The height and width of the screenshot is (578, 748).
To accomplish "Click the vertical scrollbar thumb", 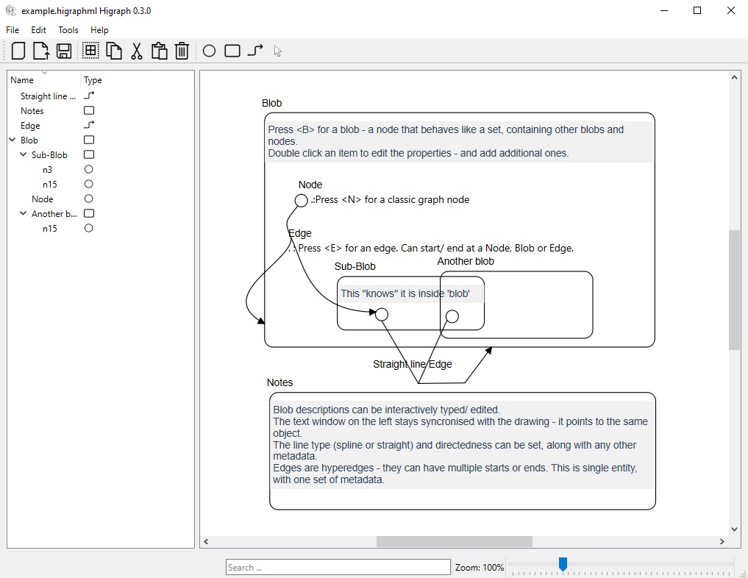I will pos(734,290).
